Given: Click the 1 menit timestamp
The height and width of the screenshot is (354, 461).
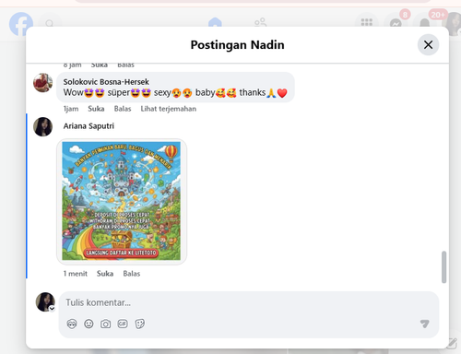Looking at the screenshot, I should click(x=76, y=274).
